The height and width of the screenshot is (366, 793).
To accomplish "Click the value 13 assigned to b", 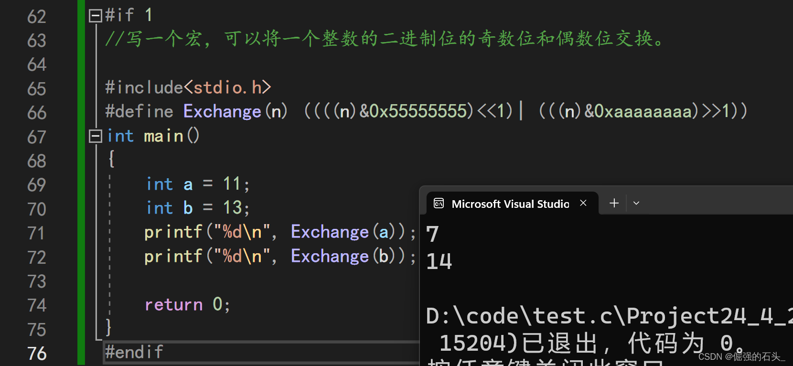I will [x=233, y=208].
